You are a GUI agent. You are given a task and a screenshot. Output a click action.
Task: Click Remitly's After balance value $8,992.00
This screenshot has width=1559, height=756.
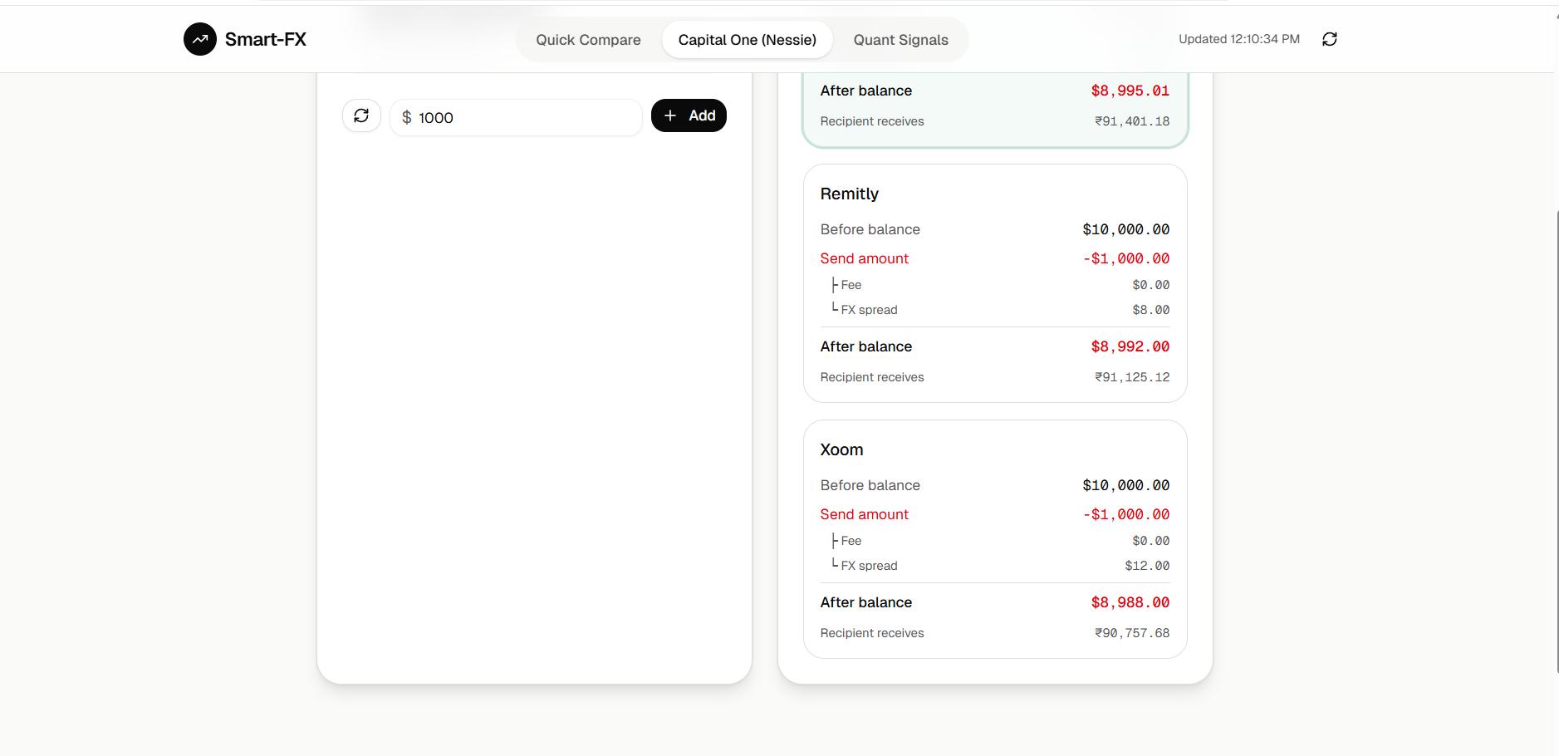1130,346
